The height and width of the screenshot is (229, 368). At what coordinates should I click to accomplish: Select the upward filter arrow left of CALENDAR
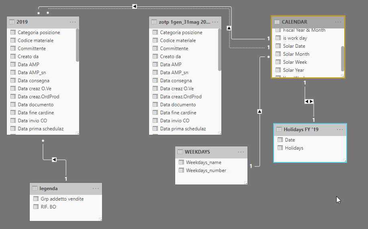click(x=229, y=28)
